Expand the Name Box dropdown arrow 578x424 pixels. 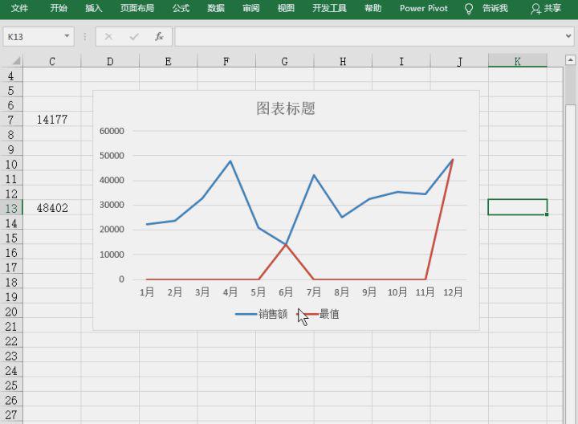pyautogui.click(x=67, y=36)
